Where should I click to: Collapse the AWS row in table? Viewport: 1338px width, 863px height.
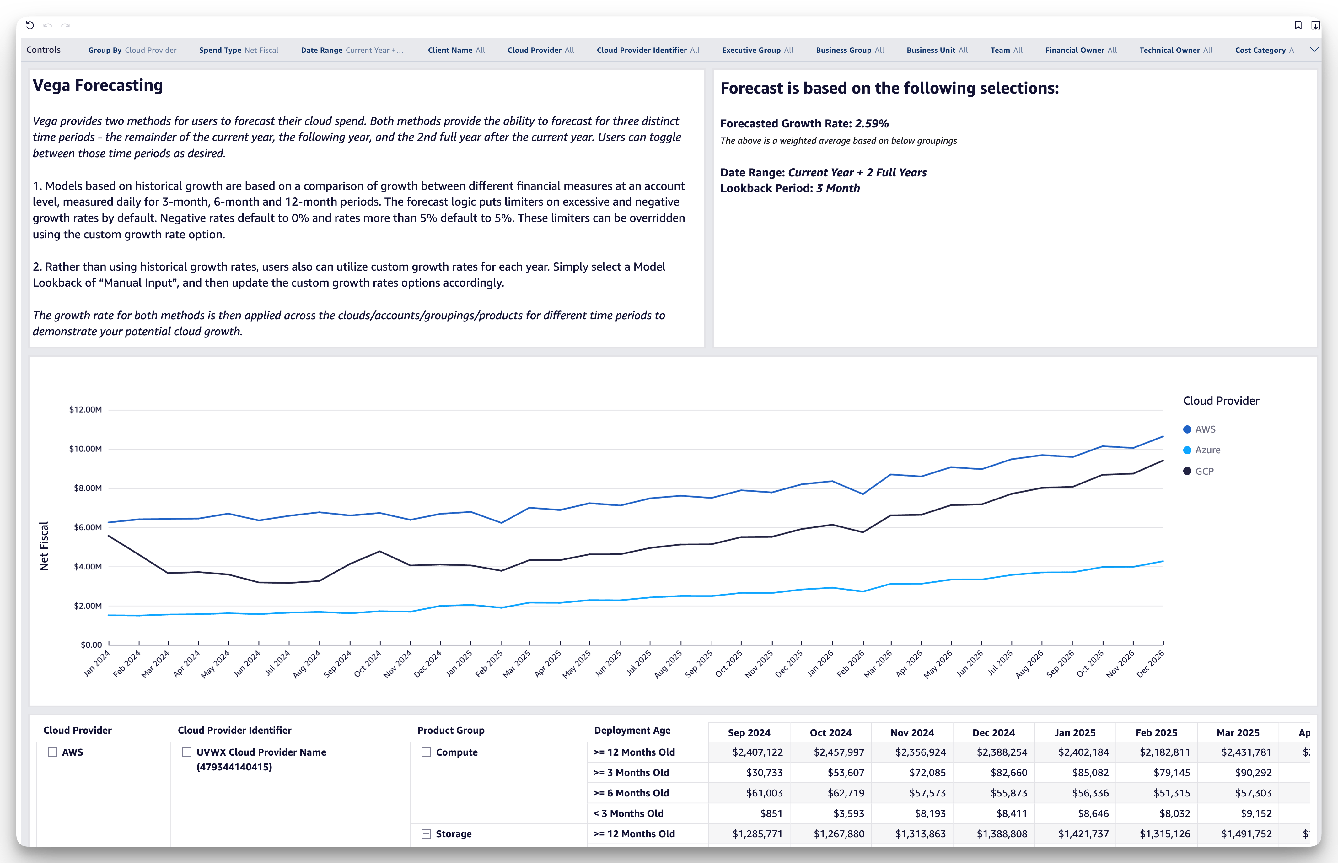(52, 752)
